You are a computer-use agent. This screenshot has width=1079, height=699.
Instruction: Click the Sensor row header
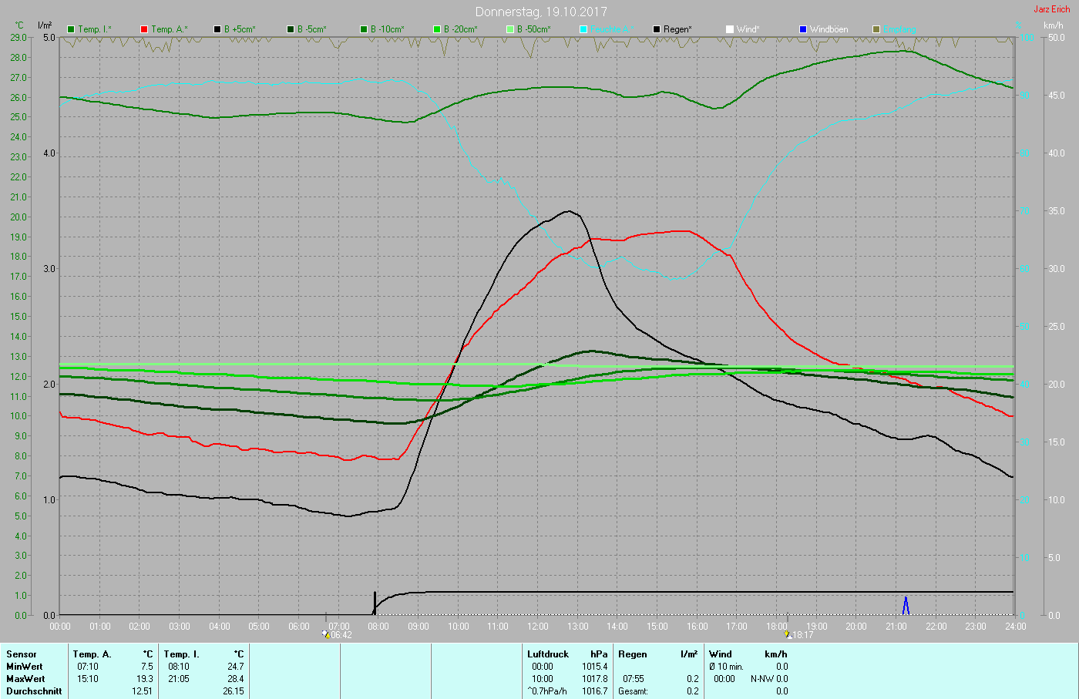22,654
